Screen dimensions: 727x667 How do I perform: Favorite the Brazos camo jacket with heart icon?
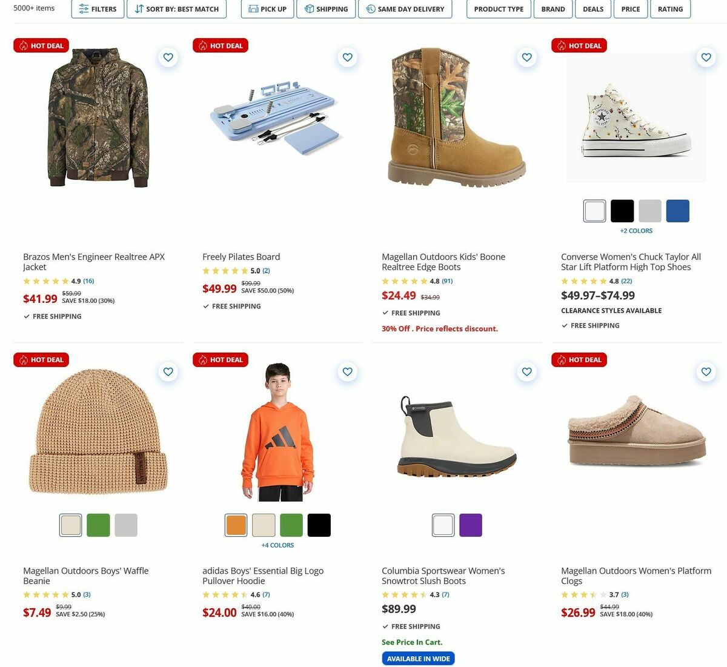168,58
